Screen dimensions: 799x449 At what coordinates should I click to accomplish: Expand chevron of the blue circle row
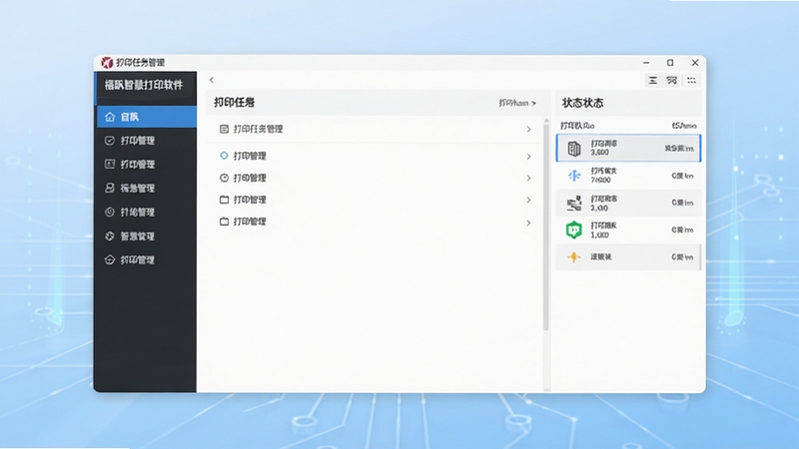(529, 157)
